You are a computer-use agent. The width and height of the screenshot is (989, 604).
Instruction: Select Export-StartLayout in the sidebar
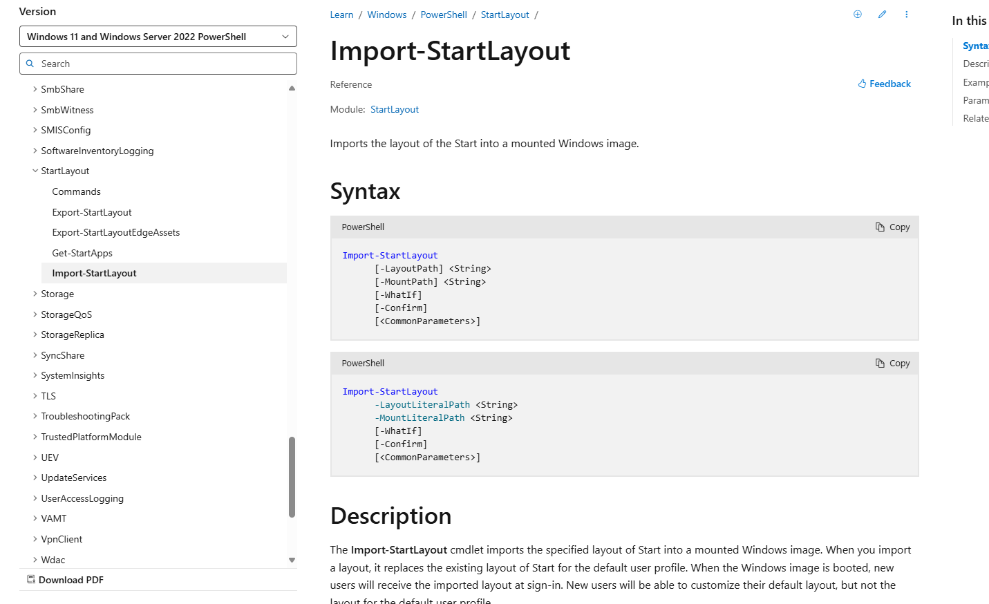pyautogui.click(x=92, y=212)
